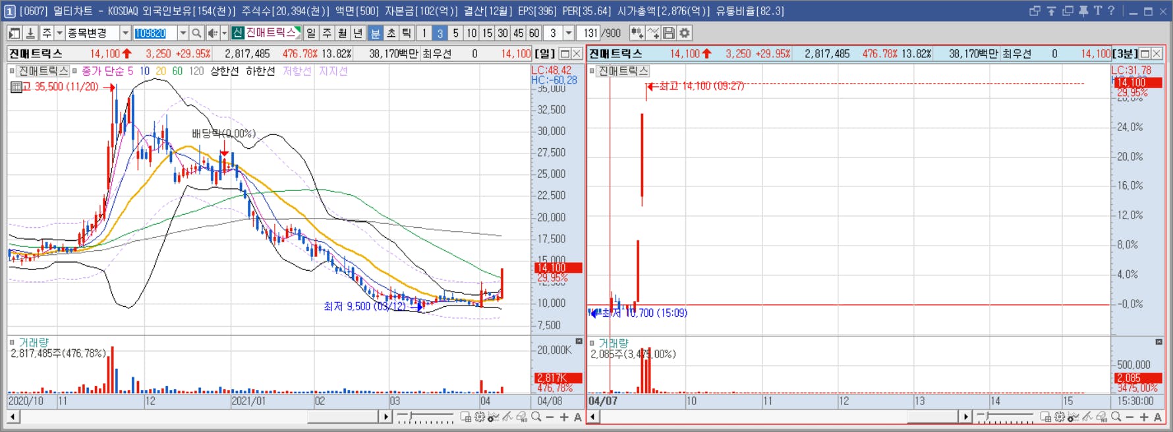Open chart settings gear in top toolbar

click(685, 33)
